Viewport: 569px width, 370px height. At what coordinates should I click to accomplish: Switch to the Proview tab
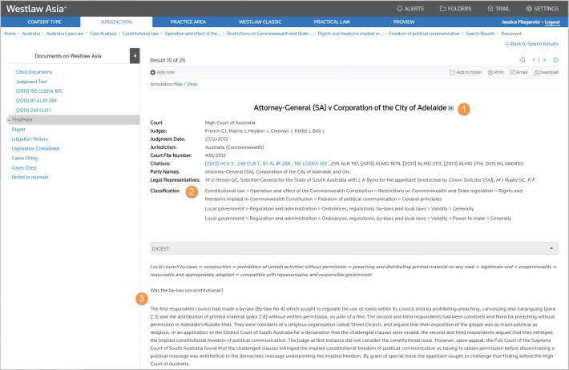pyautogui.click(x=404, y=22)
